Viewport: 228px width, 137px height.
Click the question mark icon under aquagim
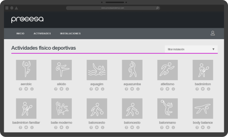point(91,89)
